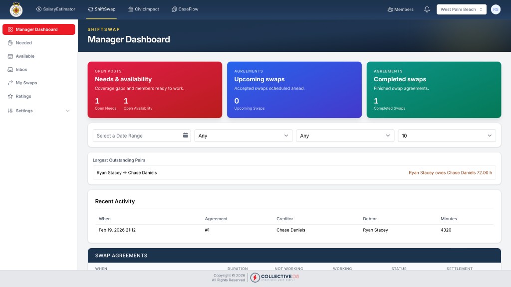Click the Ratings star icon

click(x=10, y=96)
